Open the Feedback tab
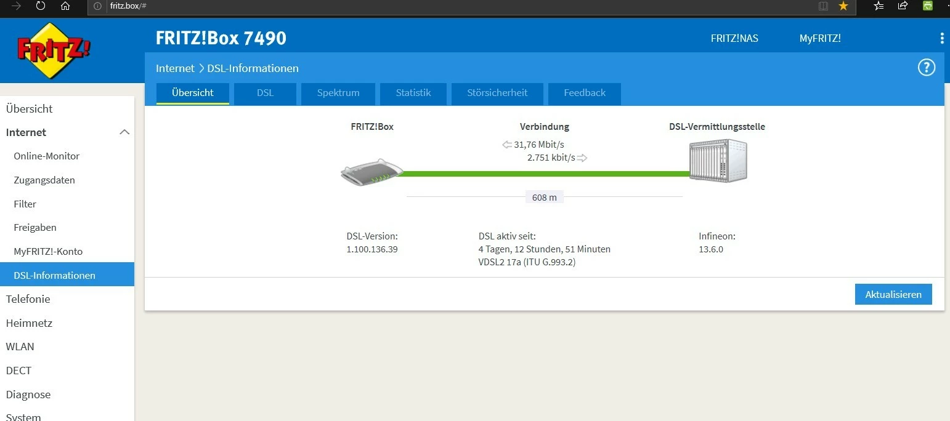950x421 pixels. click(x=585, y=94)
